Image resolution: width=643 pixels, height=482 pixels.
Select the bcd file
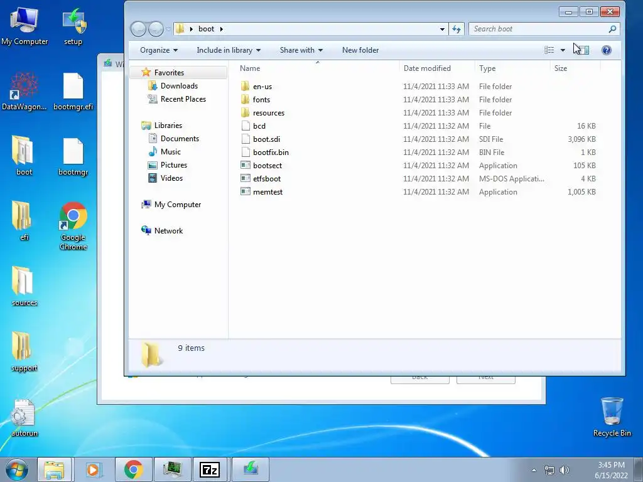tap(259, 126)
